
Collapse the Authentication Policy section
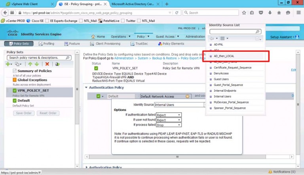pos(86,88)
